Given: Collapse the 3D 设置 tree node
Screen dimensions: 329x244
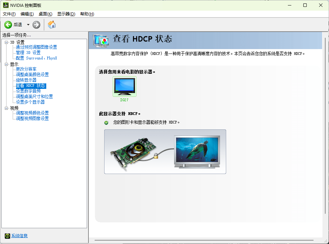Looking at the screenshot, I should coord(6,42).
